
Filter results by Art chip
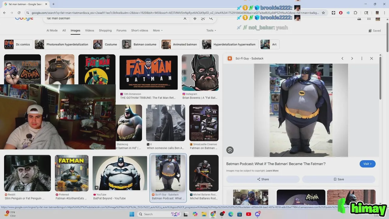tap(270, 44)
